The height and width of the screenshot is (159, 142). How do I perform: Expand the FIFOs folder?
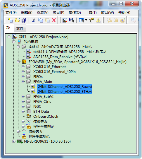(23, 76)
